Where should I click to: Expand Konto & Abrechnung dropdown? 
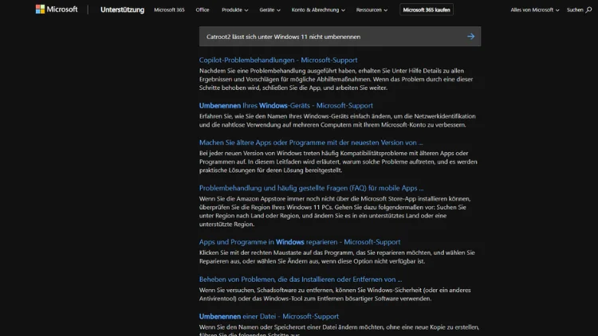318,10
